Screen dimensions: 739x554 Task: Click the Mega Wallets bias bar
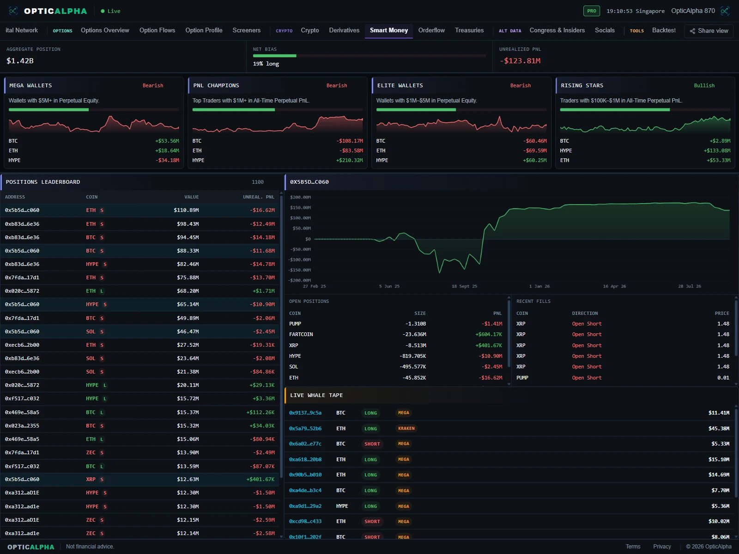[x=94, y=110]
